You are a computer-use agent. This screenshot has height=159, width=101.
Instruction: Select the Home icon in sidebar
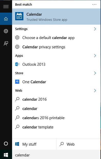[6, 19]
